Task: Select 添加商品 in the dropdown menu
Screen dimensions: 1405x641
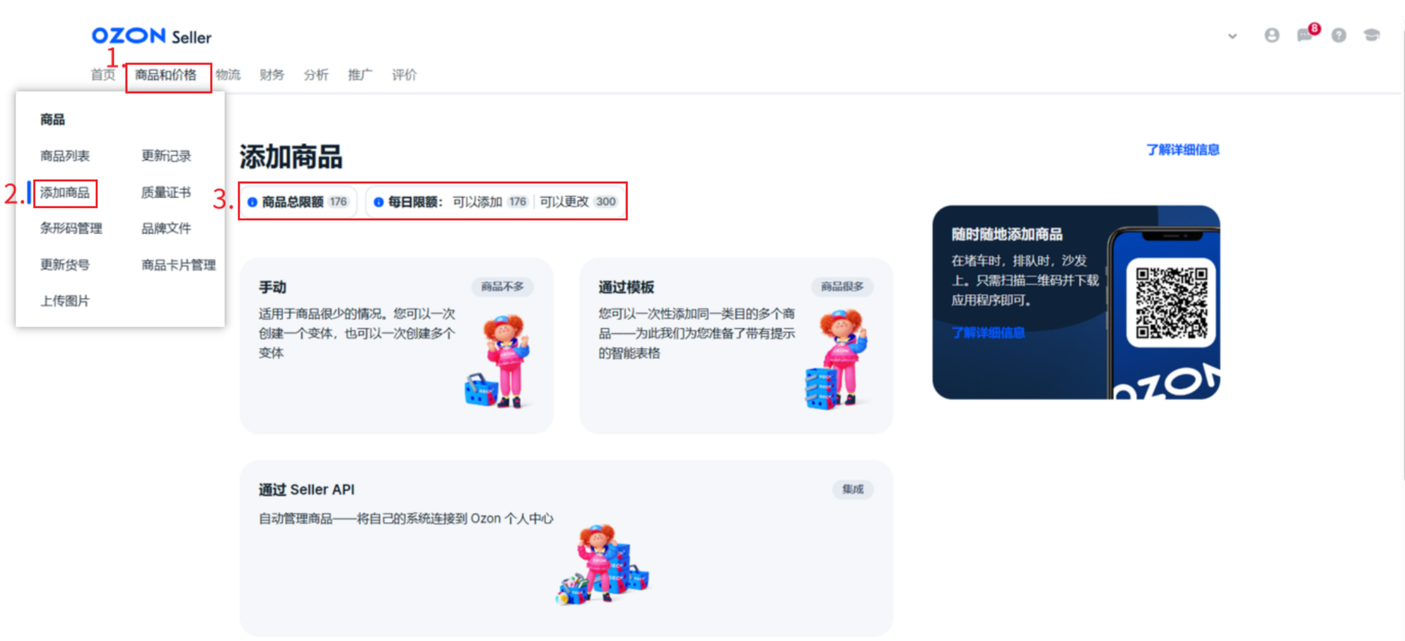Action: pos(65,193)
